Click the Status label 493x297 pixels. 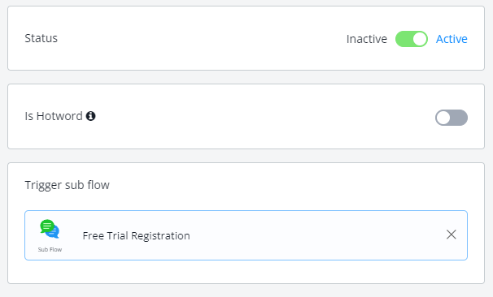(x=41, y=38)
